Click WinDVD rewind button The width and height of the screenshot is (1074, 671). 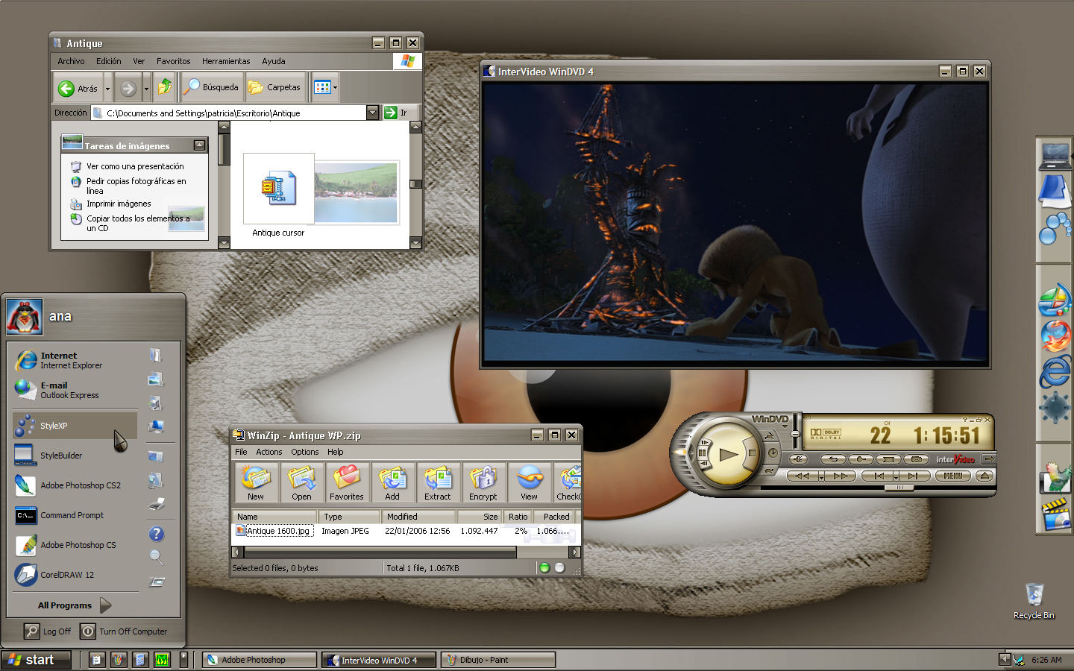(803, 476)
